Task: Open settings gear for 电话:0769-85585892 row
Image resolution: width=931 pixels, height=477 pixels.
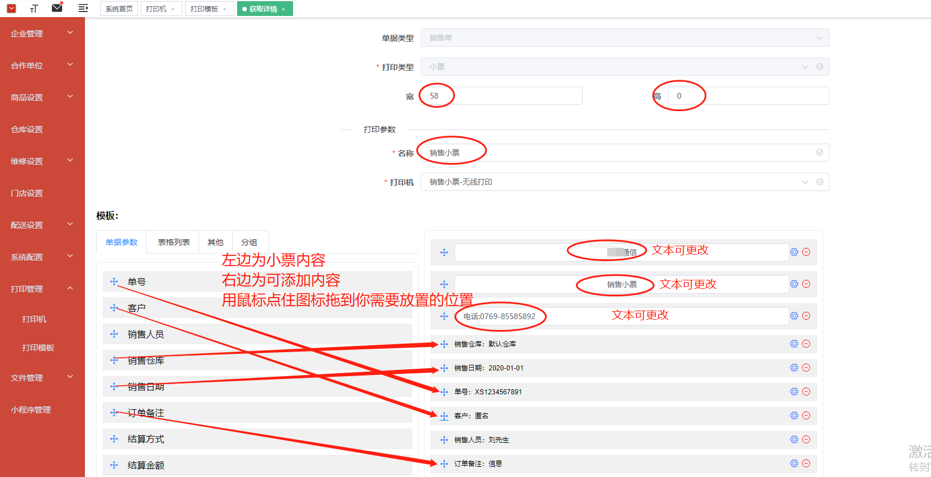Action: coord(794,316)
